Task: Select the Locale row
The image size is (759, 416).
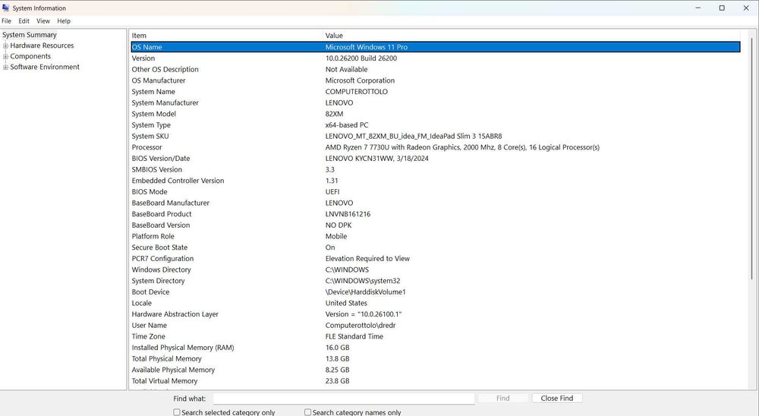Action: click(436, 303)
